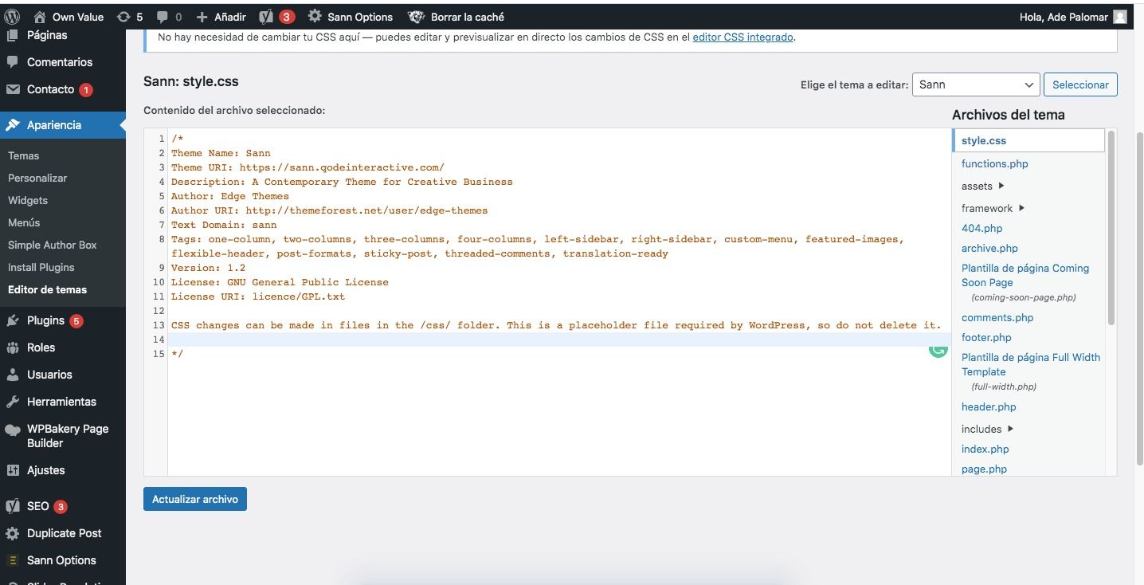
Task: Follow the editor CSS integrado link
Action: 742,37
